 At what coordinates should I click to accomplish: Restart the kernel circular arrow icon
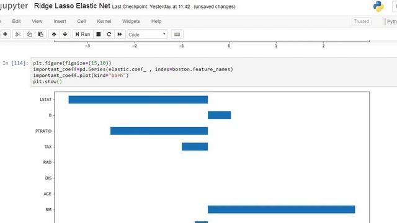(109, 34)
